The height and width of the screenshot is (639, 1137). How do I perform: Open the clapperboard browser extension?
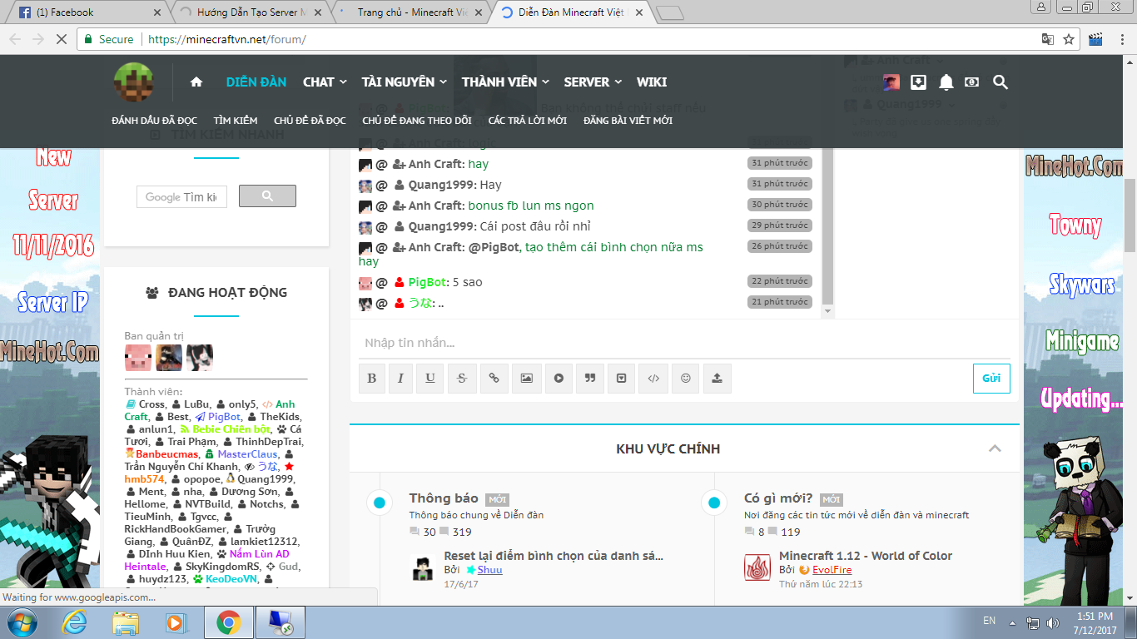[1095, 39]
